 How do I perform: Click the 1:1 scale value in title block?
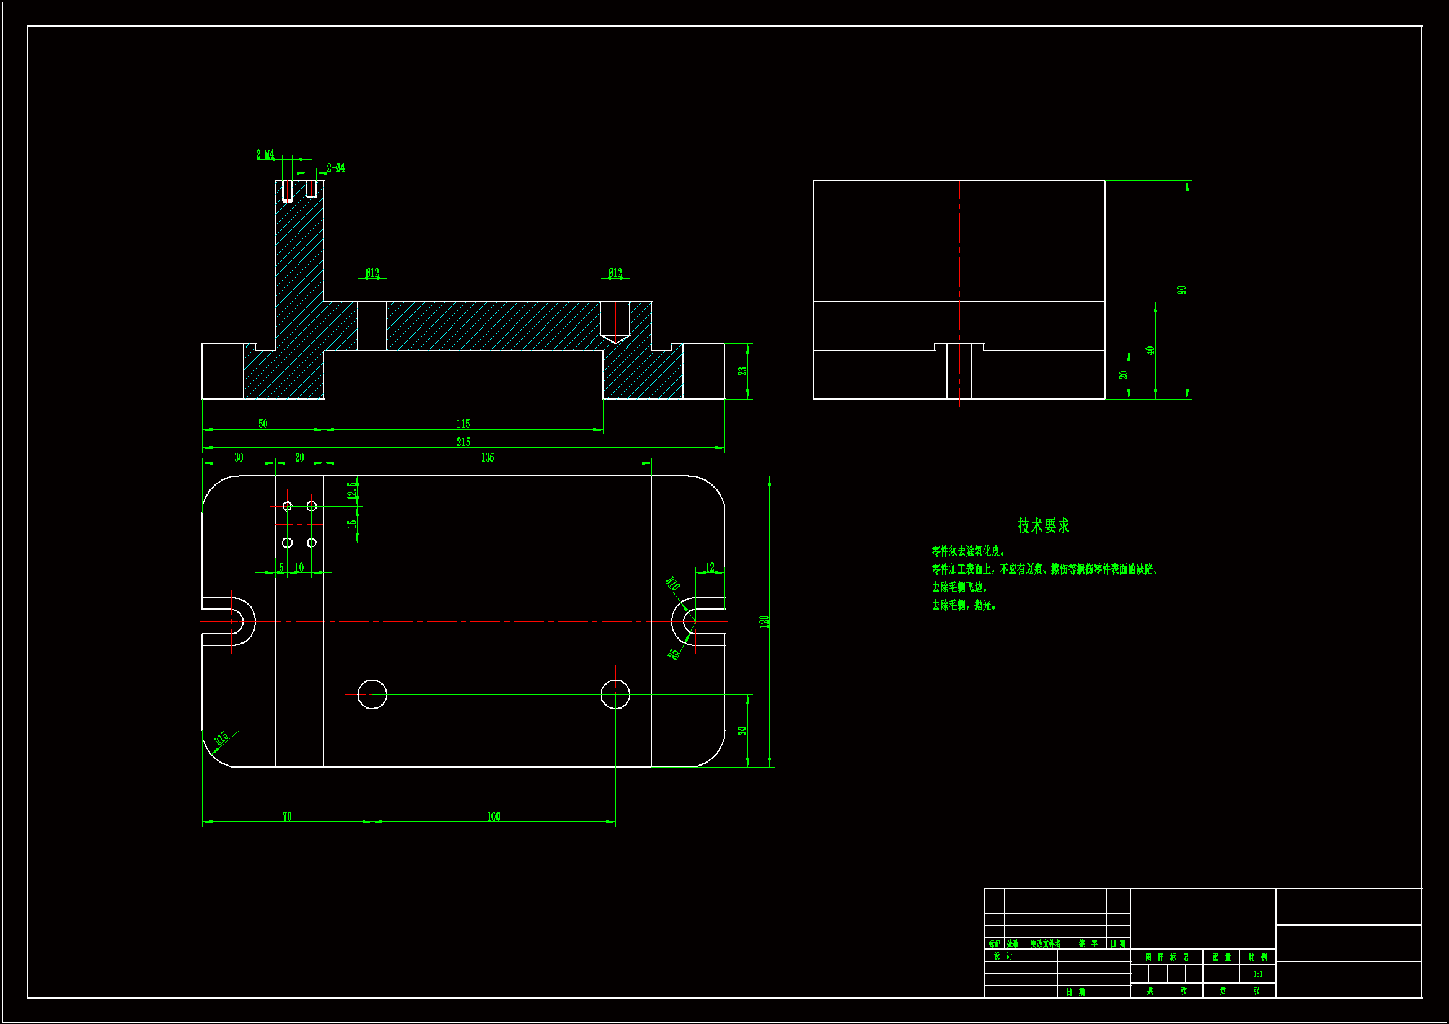1257,974
